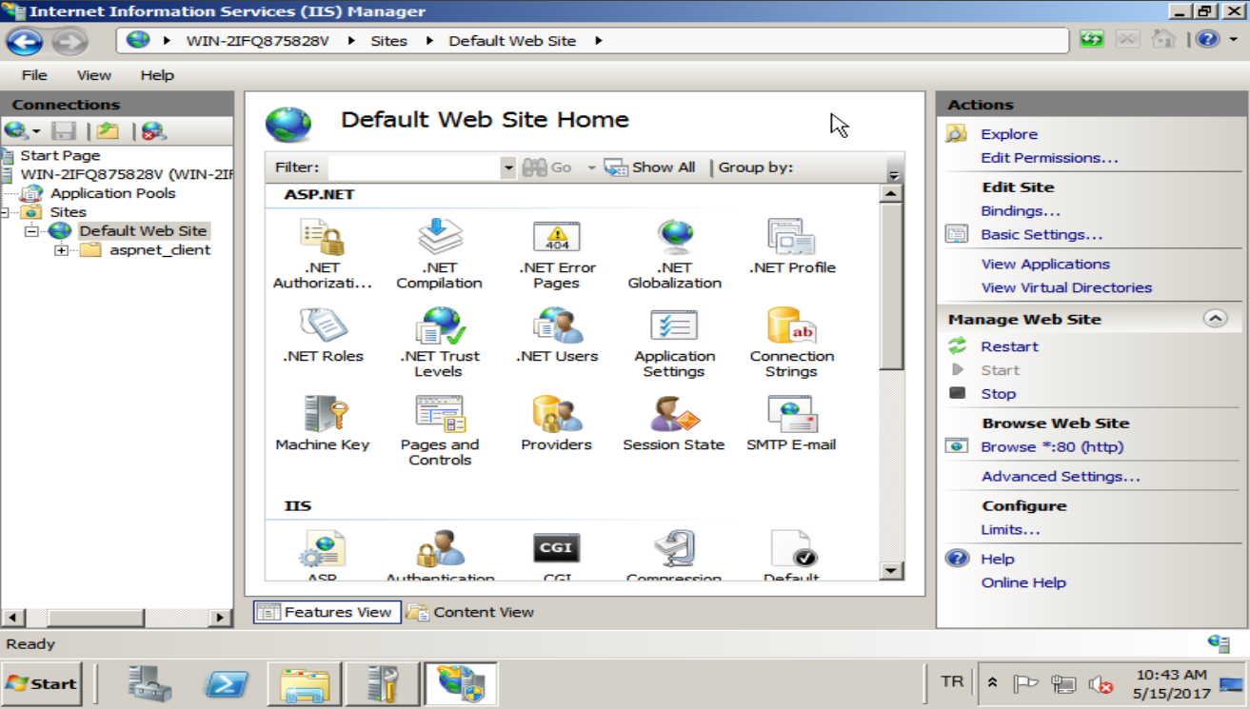Collapse the Sites tree node
Viewport: 1250px width, 709px height.
click(x=5, y=212)
